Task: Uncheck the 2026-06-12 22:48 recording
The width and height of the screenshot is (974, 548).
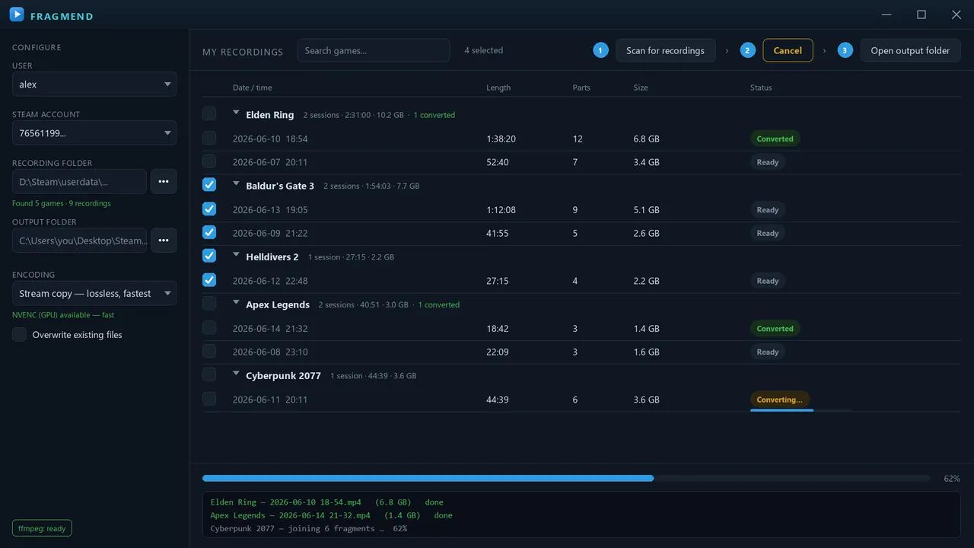Action: (x=209, y=280)
